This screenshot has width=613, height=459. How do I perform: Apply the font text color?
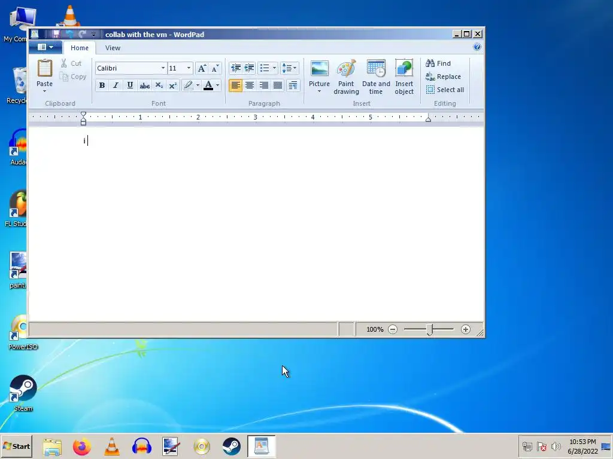[x=208, y=85]
